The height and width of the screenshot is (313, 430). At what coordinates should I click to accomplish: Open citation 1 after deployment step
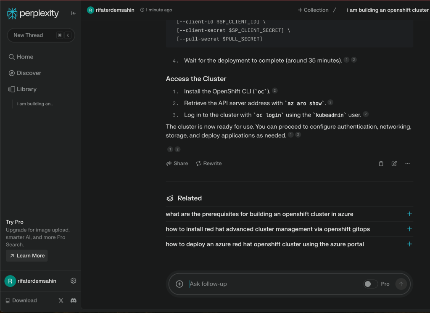pos(347,60)
